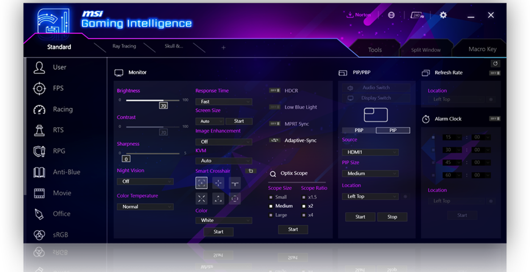
Task: Select the PBP mode button
Action: tap(359, 130)
